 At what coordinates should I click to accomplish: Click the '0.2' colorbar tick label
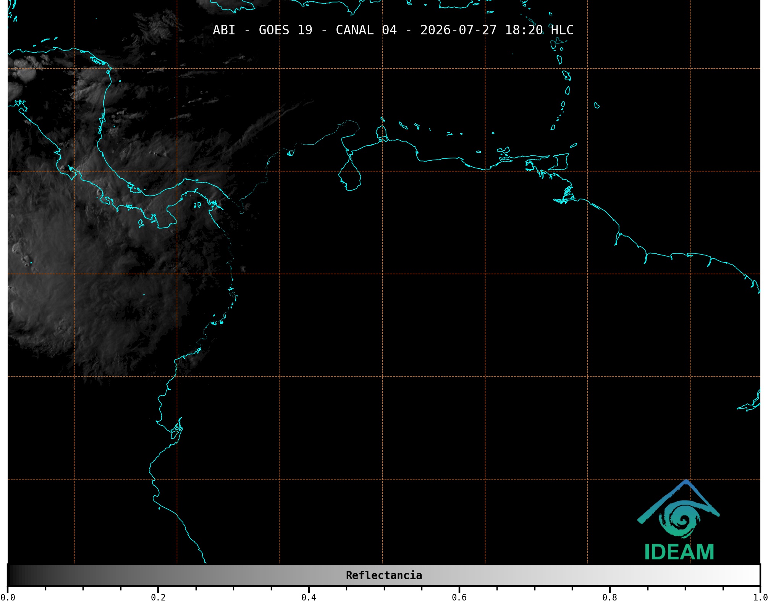(158, 597)
